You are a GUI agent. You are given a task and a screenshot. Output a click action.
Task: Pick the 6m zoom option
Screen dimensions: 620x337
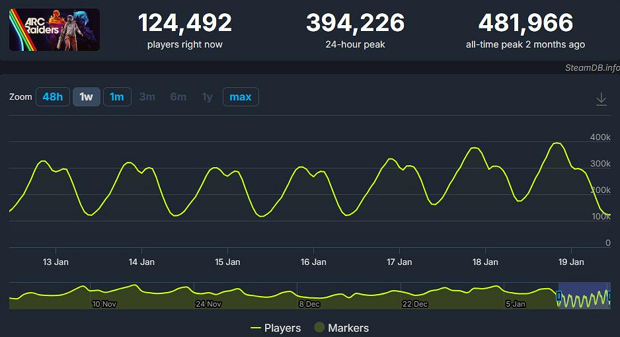click(178, 97)
